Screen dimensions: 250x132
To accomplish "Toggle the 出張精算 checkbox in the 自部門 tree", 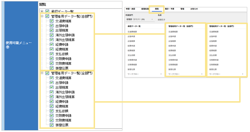I will tap(51, 30).
